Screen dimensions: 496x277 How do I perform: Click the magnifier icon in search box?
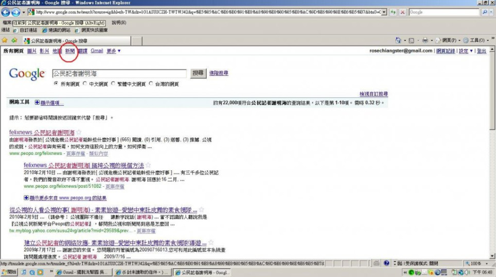[x=485, y=12]
